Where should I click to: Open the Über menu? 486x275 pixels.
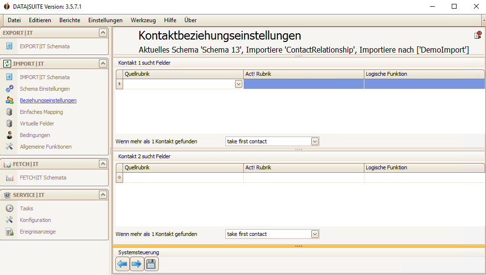click(190, 20)
